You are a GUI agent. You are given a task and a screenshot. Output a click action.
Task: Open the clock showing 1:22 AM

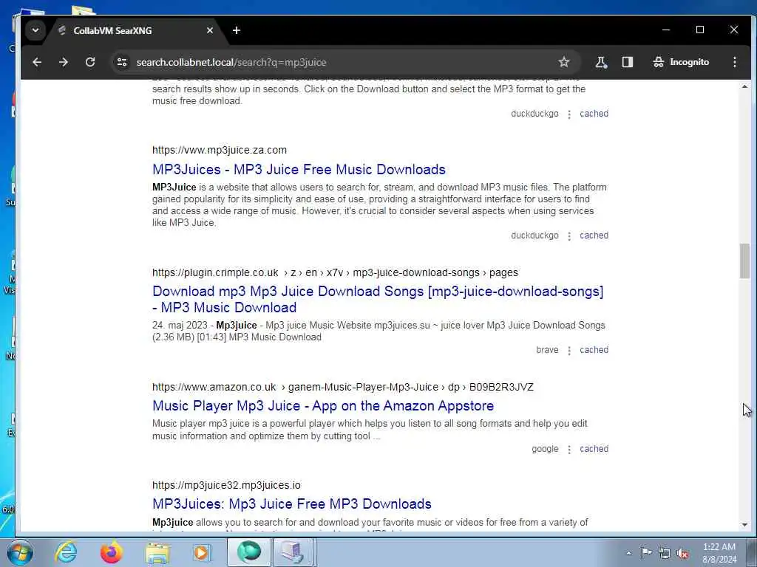point(719,553)
